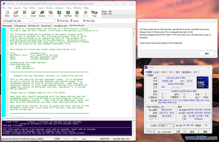Click the CPU-Z 确定 button

pyautogui.click(x=205, y=132)
